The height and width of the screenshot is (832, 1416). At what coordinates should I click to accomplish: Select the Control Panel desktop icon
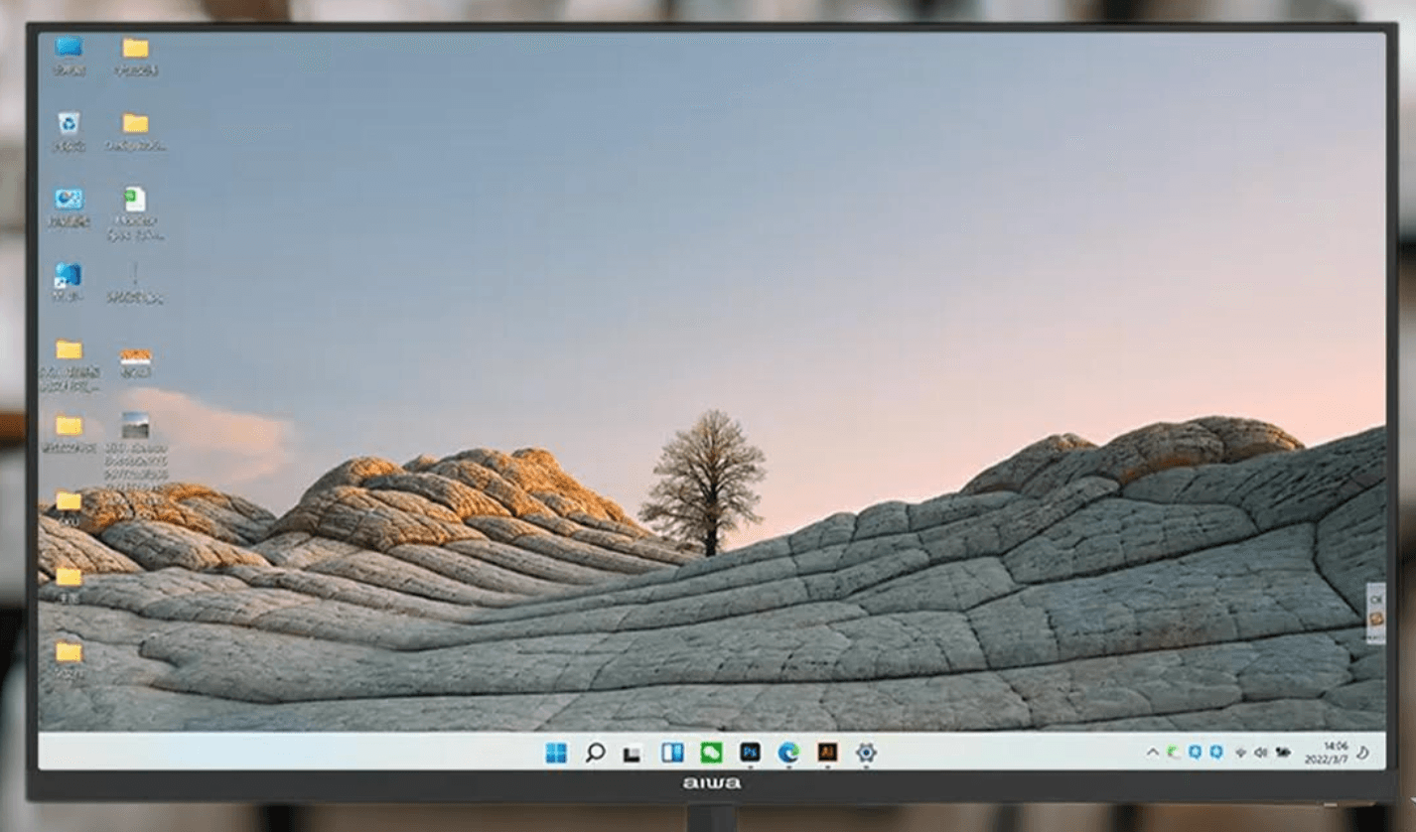click(x=69, y=200)
